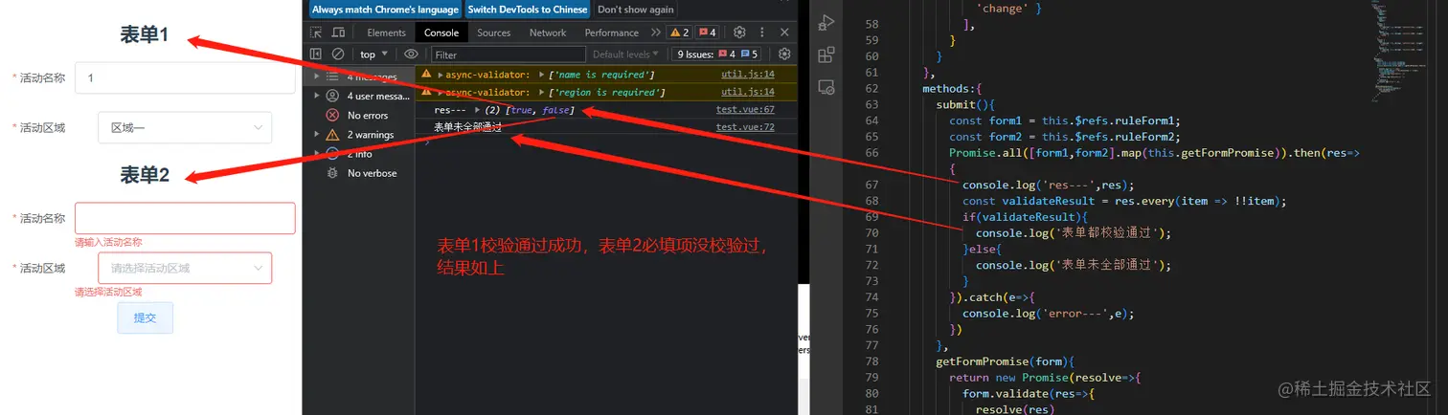
Task: Open the util.js:14 link on the 'region is required' row
Action: [748, 93]
